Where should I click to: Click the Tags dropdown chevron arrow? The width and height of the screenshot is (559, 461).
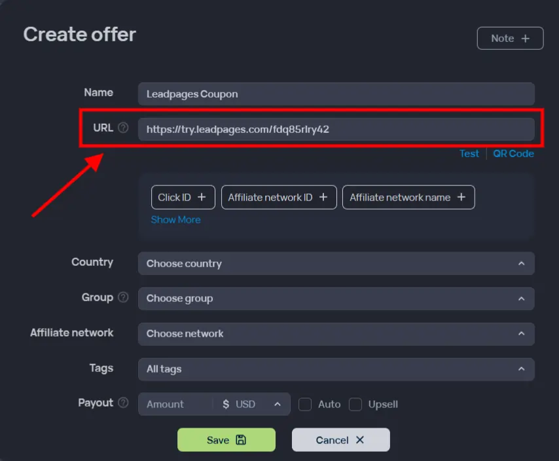521,369
